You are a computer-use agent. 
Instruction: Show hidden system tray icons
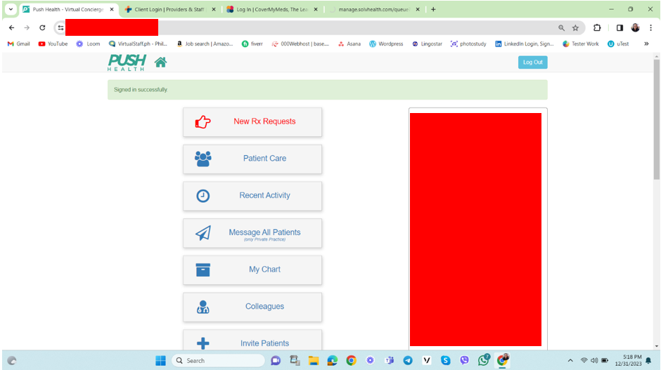570,361
